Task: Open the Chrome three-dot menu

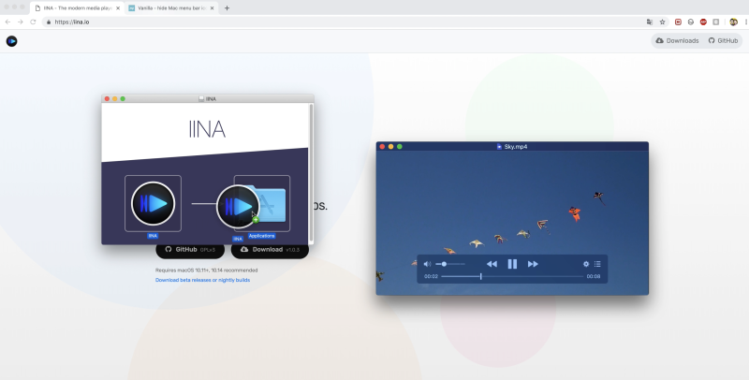Action: pyautogui.click(x=745, y=22)
